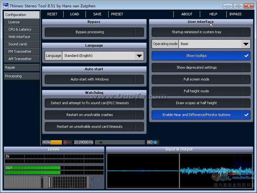Toggle Draw scopes at half height
Screen dimensions: 257x193
[x=201, y=103]
